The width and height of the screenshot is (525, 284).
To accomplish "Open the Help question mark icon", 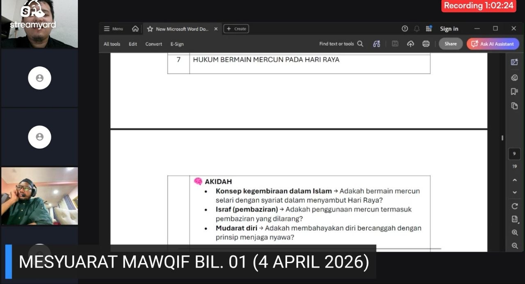I will pos(405,29).
